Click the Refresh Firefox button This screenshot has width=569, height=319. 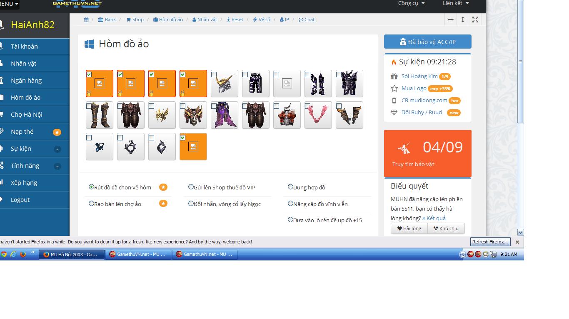coord(490,242)
